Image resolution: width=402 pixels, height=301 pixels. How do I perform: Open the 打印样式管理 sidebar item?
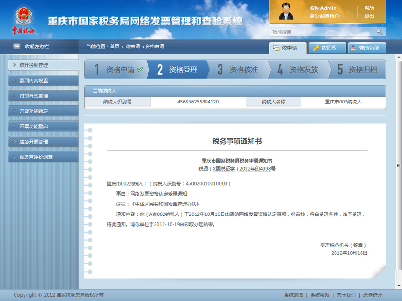[43, 96]
